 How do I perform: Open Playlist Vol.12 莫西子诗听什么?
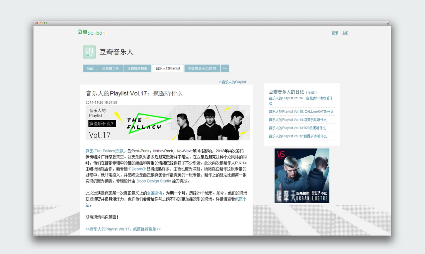point(298,136)
